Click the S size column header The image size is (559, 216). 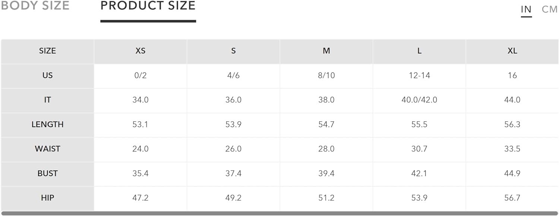coord(233,51)
